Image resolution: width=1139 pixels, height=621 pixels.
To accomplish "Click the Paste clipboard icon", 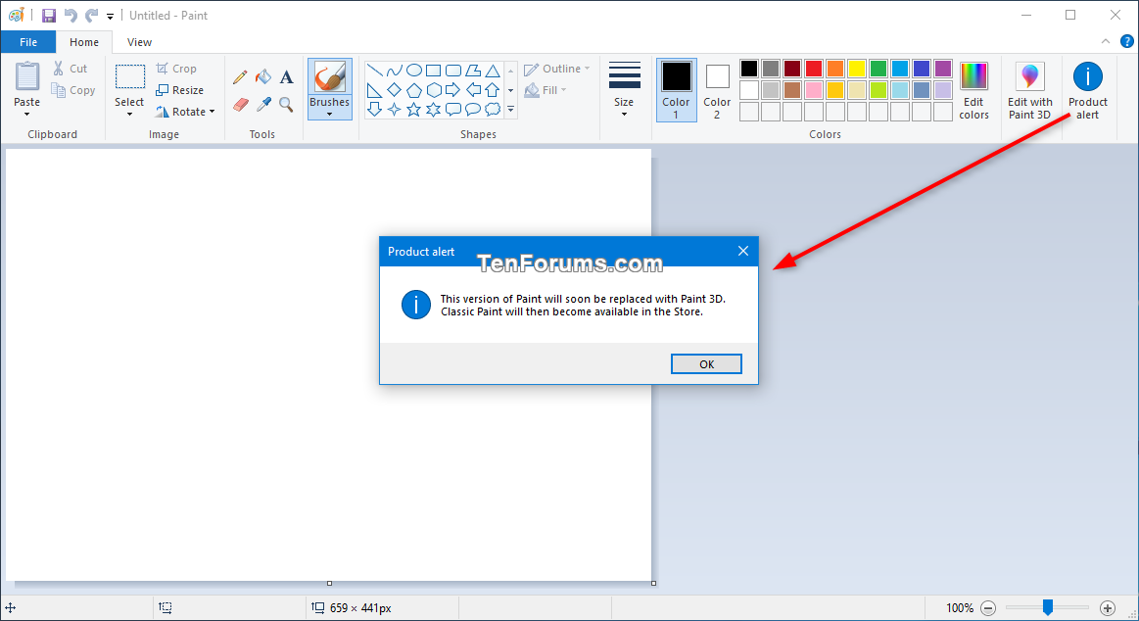I will (27, 77).
